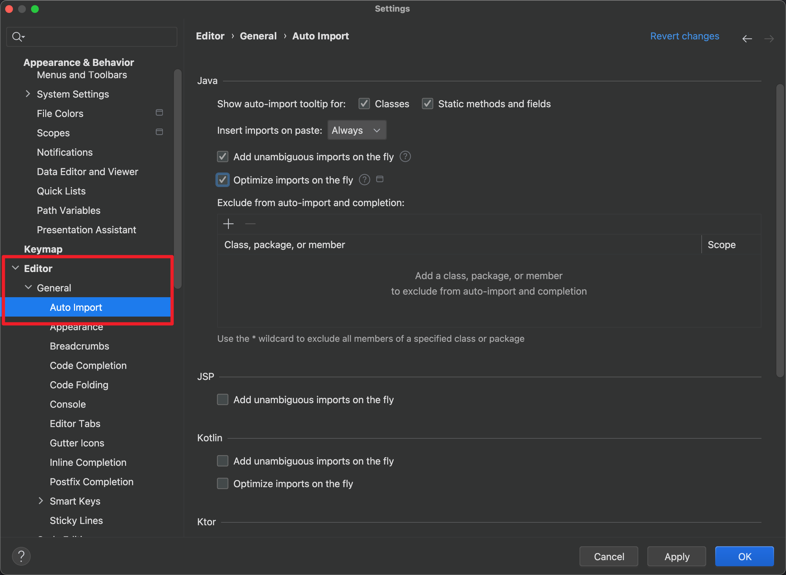Click the plus icon to add exclusion
Image resolution: width=786 pixels, height=575 pixels.
pos(228,224)
